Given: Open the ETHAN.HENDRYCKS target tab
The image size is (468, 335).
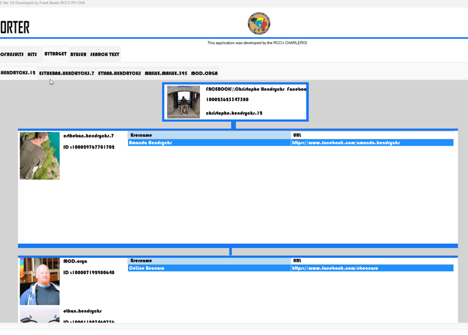Looking at the screenshot, I should [x=119, y=73].
